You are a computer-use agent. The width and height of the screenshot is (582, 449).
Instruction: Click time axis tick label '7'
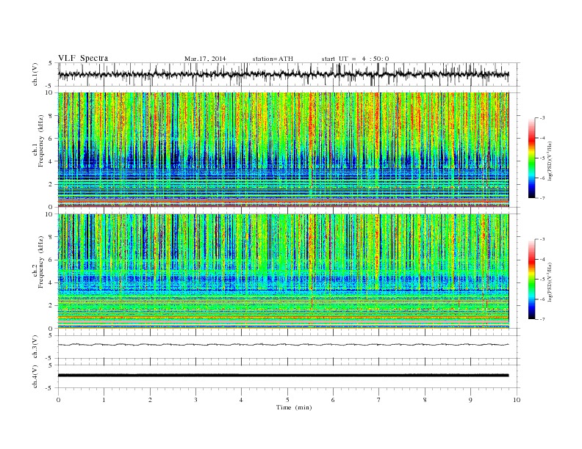click(x=379, y=400)
